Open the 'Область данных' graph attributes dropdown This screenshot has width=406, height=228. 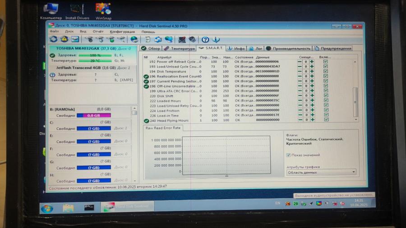pos(321,172)
